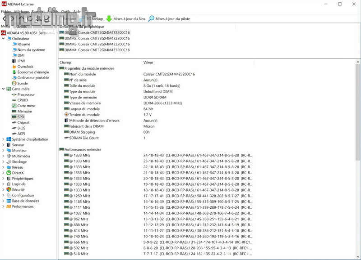Click PC Backup toolbar button

tap(91, 19)
